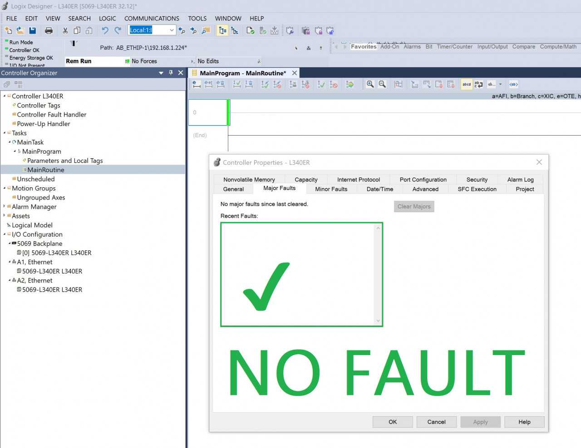Select Logical Model in the tree

32,225
